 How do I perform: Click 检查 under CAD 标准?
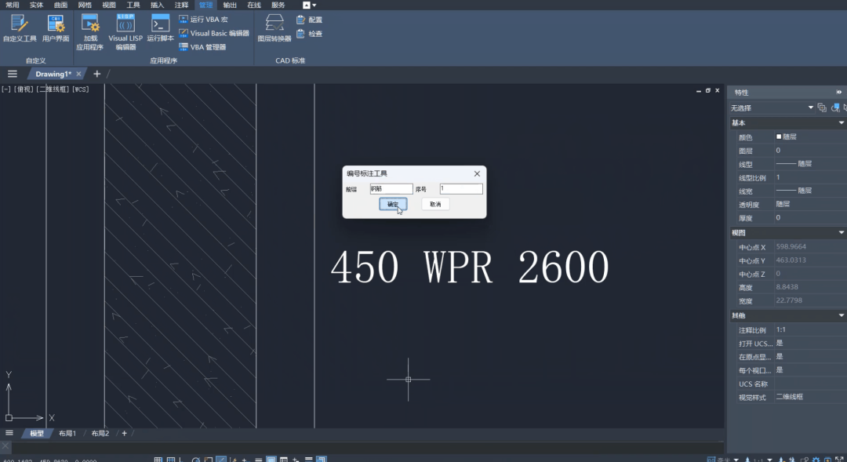coord(310,34)
